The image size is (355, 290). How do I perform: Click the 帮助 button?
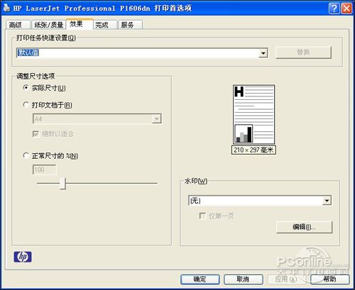click(330, 279)
